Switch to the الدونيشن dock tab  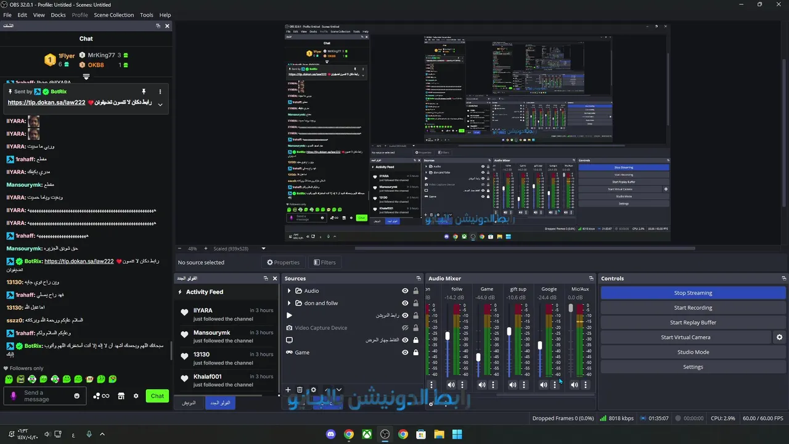point(189,403)
